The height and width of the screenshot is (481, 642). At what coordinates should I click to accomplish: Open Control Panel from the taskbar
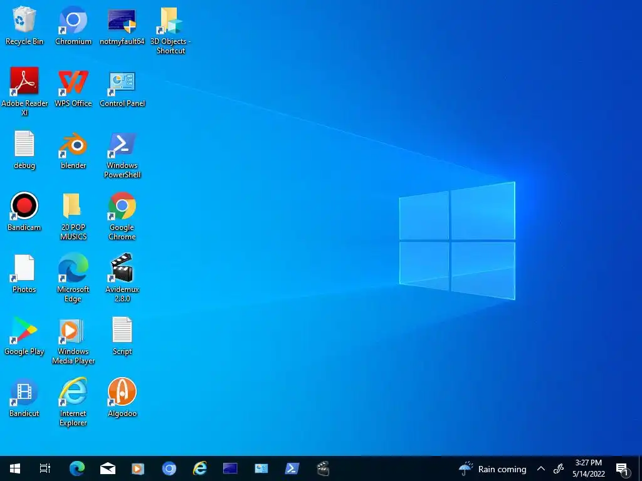[x=261, y=468]
